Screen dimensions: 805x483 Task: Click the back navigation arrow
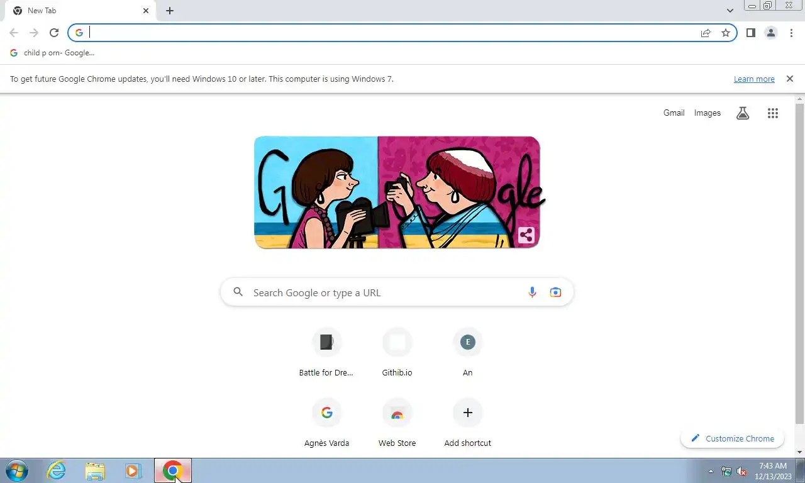click(x=14, y=33)
